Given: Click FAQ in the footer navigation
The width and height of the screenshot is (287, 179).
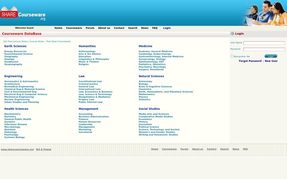Looking at the screenshot, I should point(245,149).
